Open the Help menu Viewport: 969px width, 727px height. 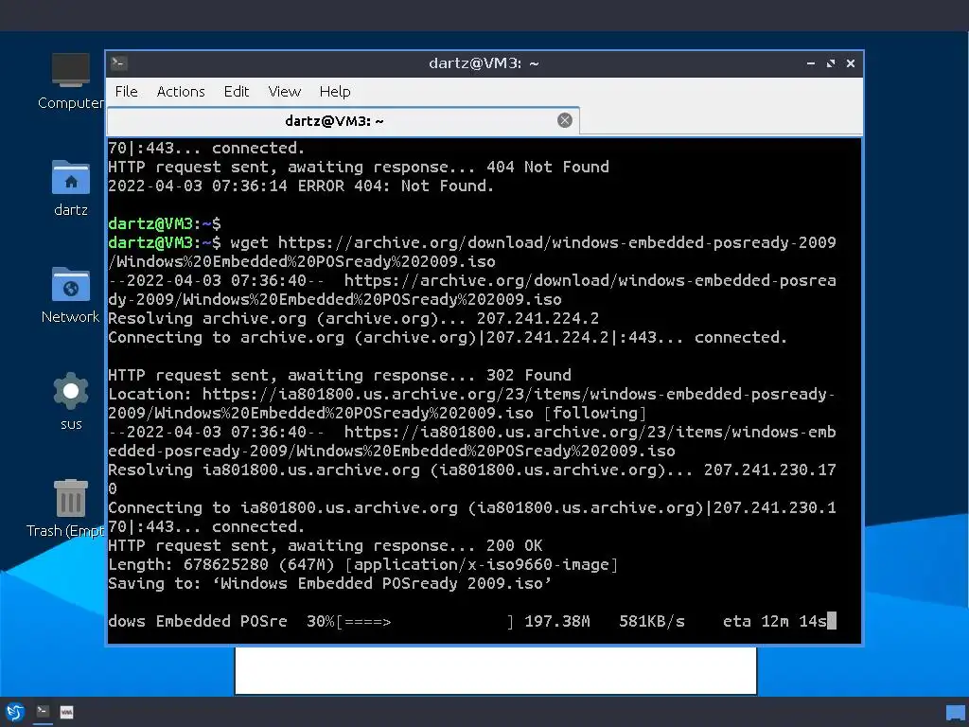coord(335,92)
